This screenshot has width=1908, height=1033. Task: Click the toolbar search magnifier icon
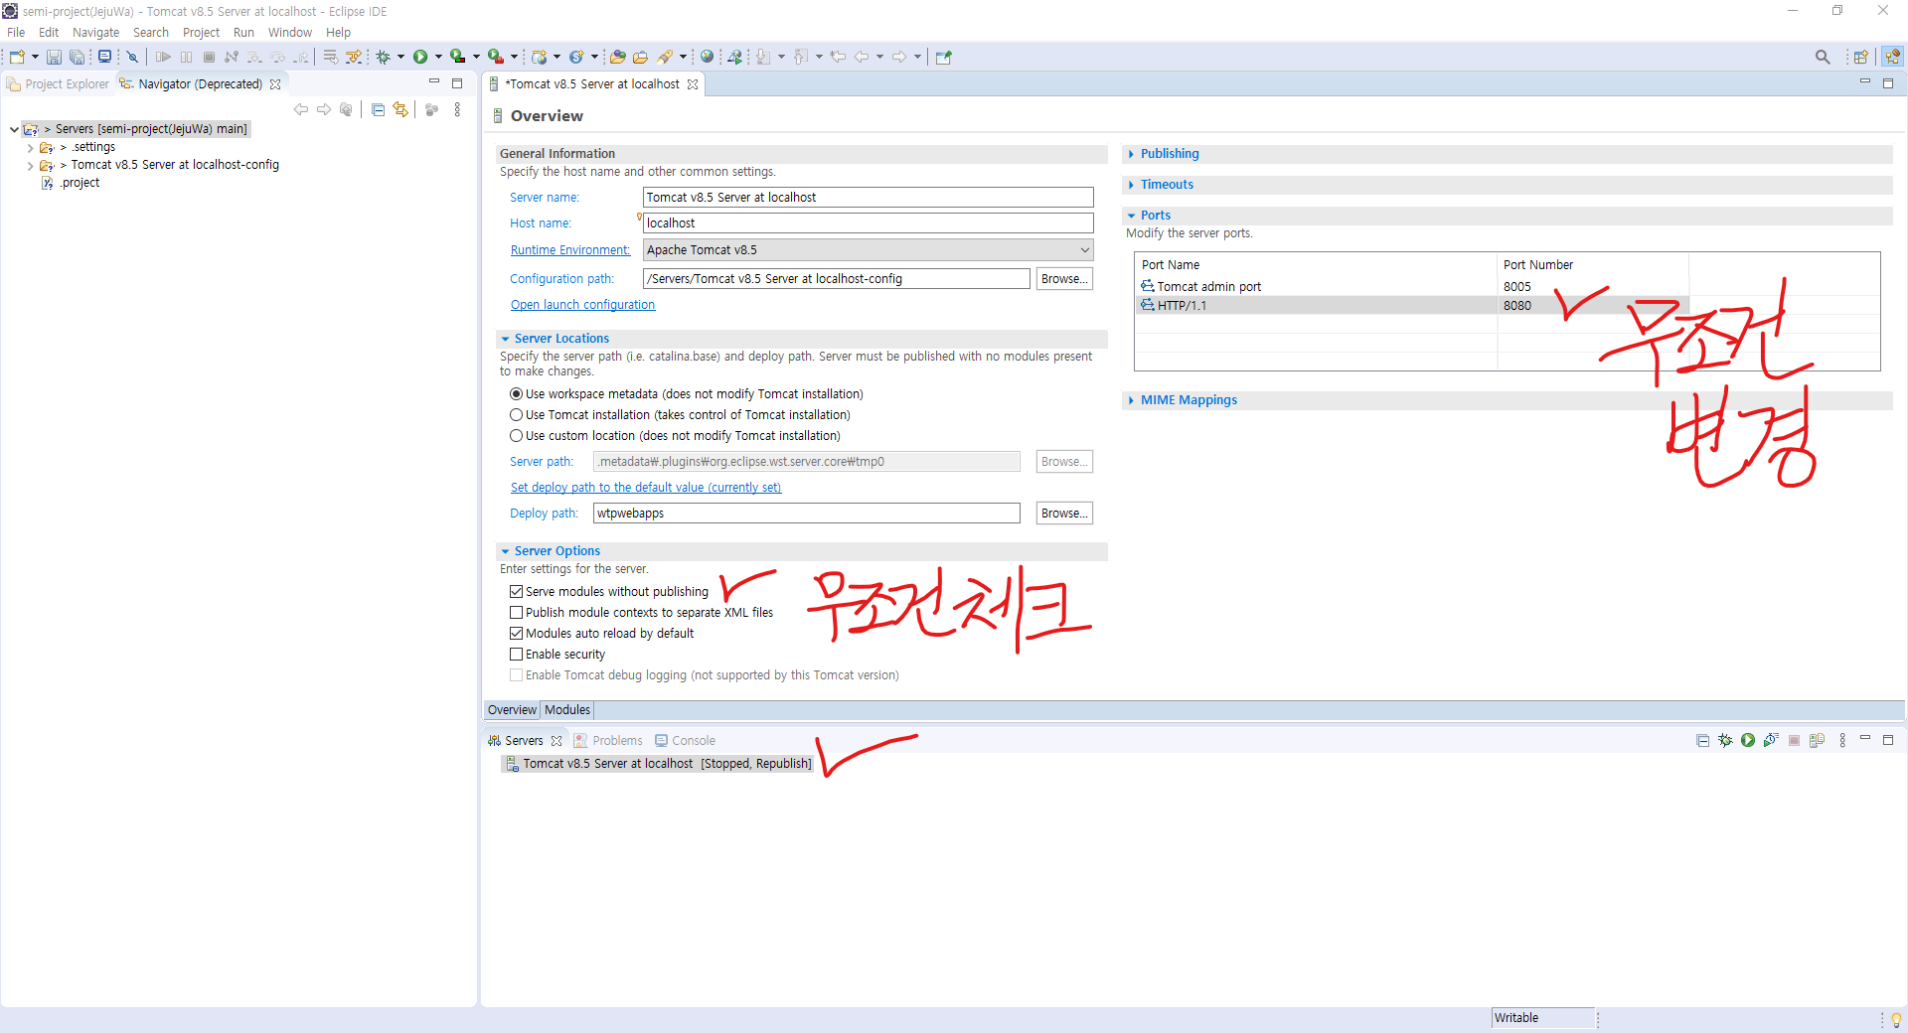click(1823, 57)
